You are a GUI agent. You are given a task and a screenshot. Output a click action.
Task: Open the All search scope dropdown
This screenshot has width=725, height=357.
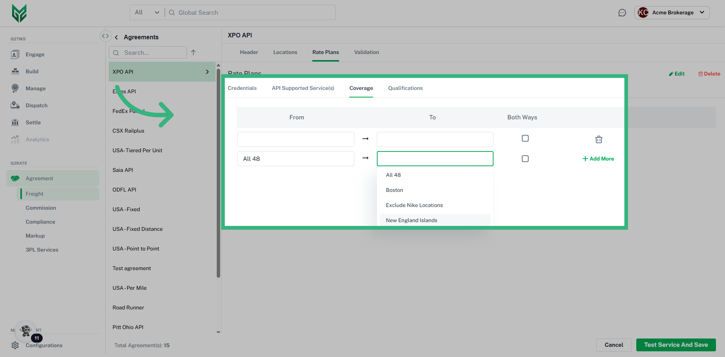click(147, 12)
